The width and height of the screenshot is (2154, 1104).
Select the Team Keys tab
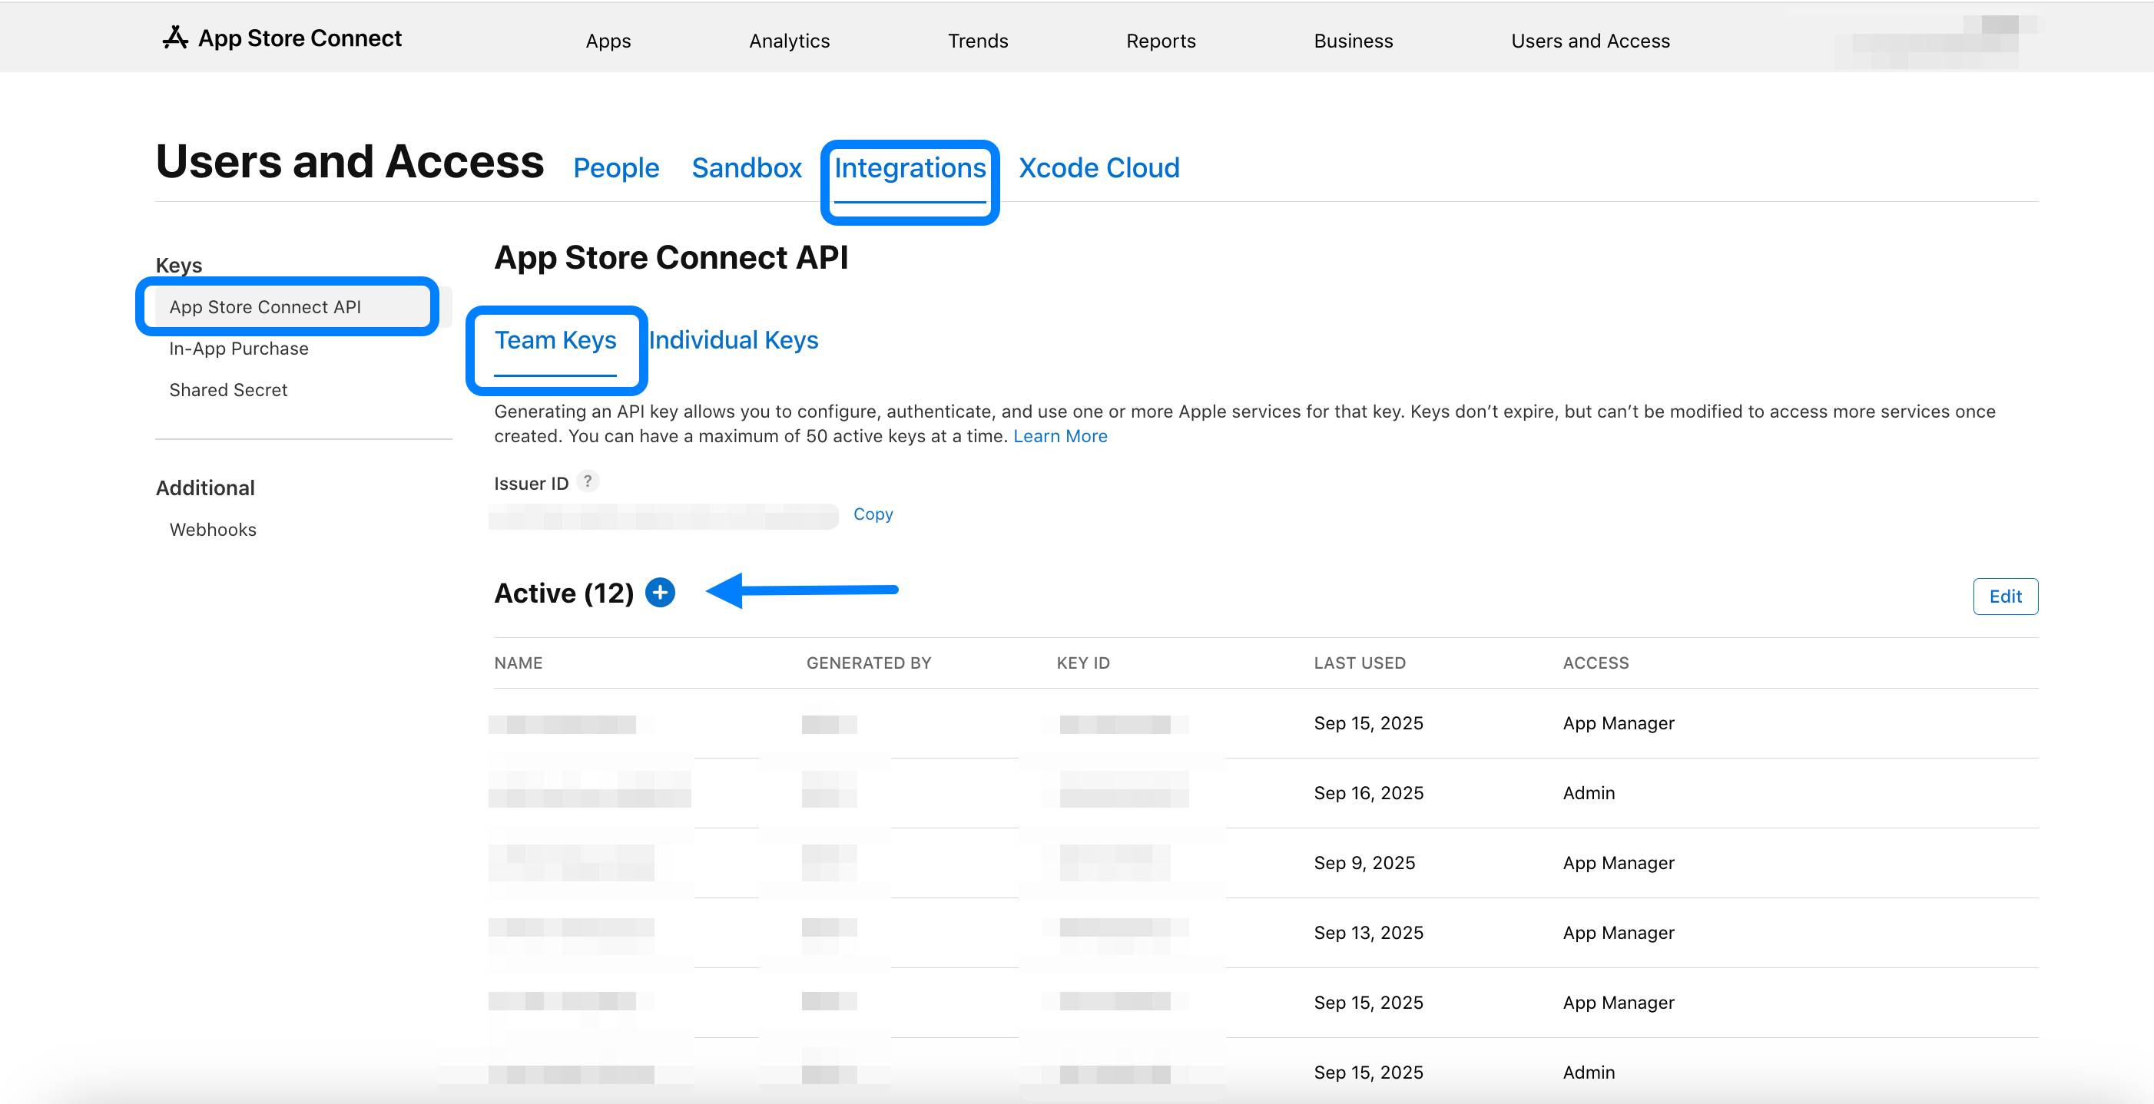tap(555, 340)
